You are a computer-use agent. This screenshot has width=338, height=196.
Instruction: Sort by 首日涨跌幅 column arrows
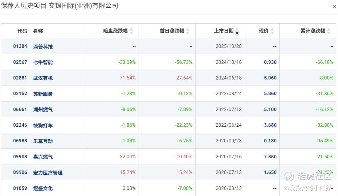188,31
